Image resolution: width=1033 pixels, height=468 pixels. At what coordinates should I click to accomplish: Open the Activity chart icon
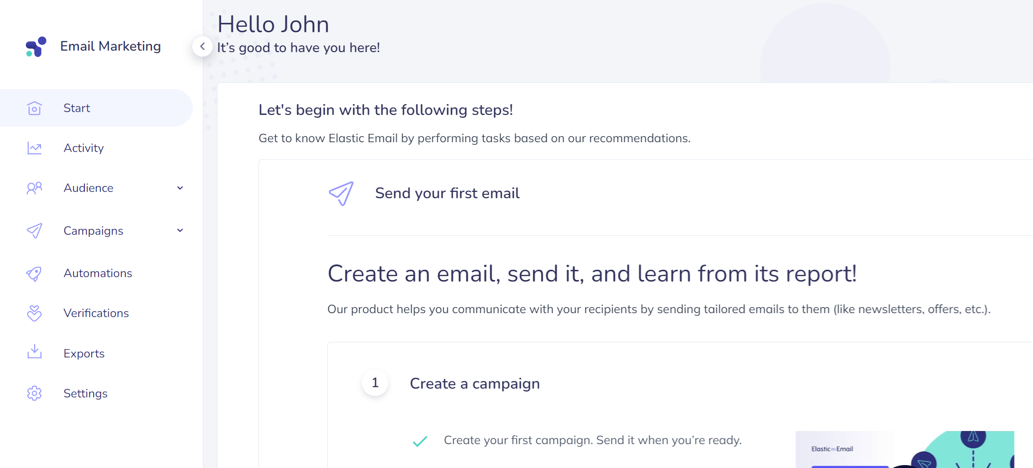(34, 148)
